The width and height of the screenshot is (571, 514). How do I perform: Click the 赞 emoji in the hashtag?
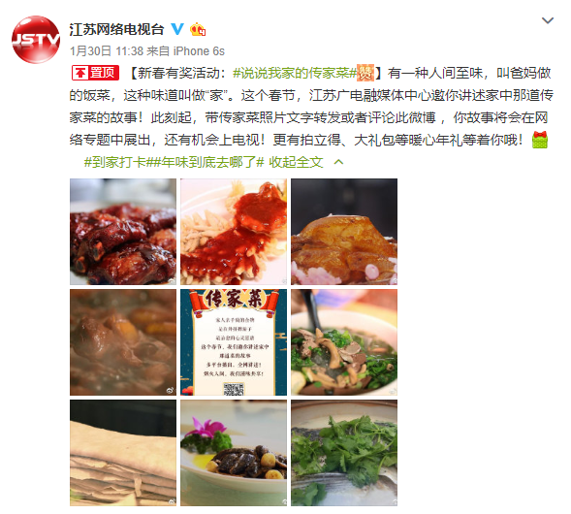[x=365, y=73]
